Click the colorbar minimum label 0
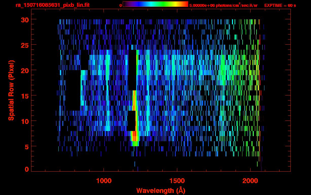The image size is (311, 195). [121, 5]
